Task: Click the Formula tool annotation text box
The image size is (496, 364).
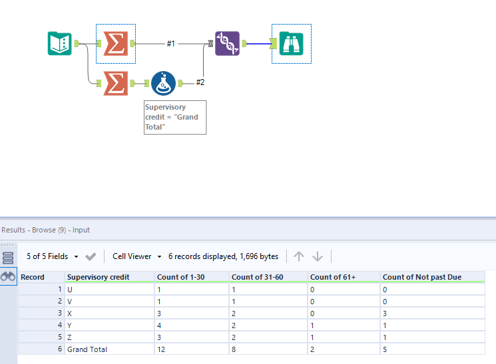Action: 174,118
